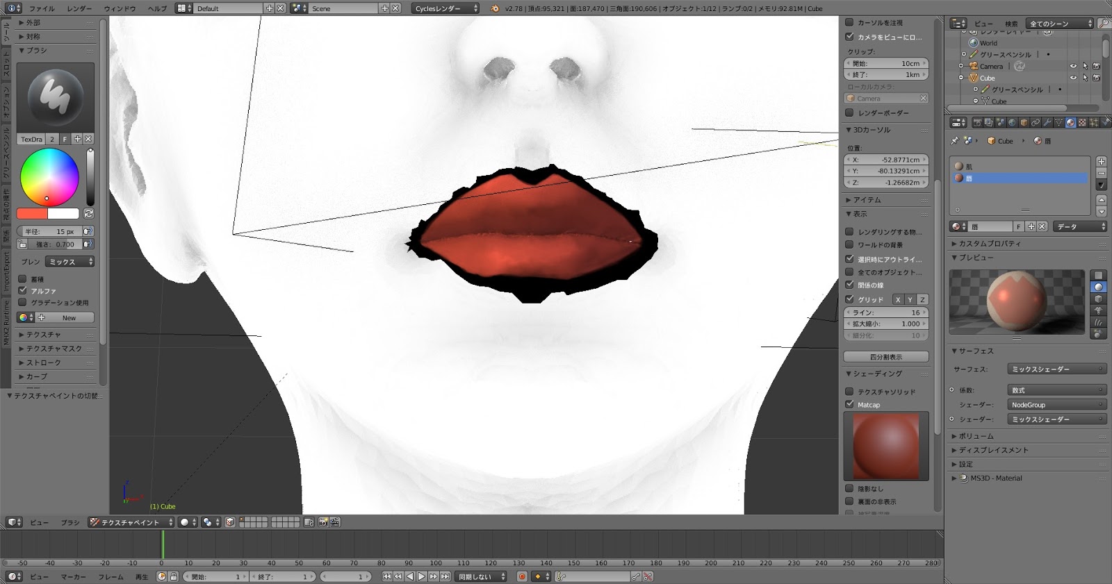1112x584 pixels.
Task: Enable the レンダーボーダー render border checkbox
Action: pos(849,112)
